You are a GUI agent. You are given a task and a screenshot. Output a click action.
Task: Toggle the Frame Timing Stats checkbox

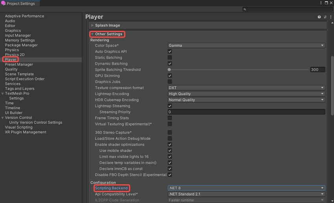[170, 118]
